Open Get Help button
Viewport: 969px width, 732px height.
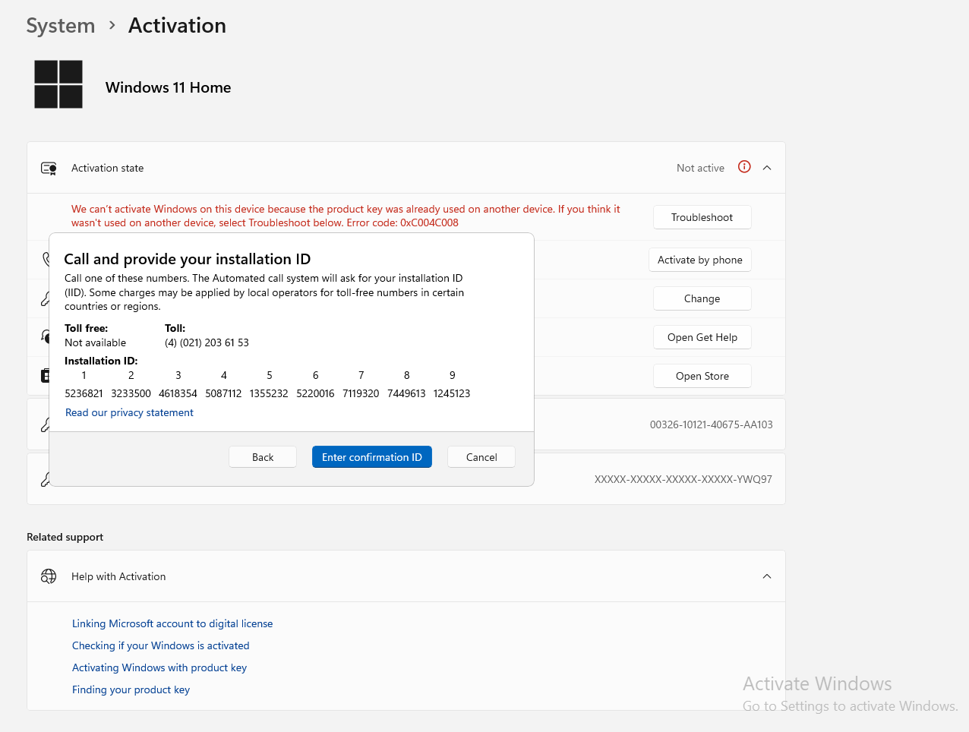(x=702, y=337)
